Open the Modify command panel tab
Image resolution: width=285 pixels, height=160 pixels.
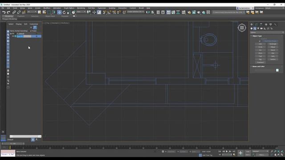point(256,24)
